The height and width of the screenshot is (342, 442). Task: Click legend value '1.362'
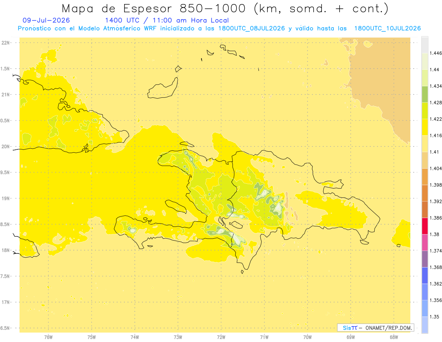(436, 284)
